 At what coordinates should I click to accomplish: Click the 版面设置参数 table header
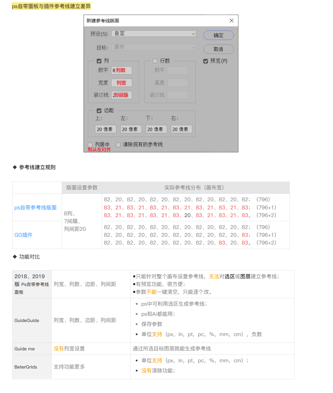tap(82, 188)
